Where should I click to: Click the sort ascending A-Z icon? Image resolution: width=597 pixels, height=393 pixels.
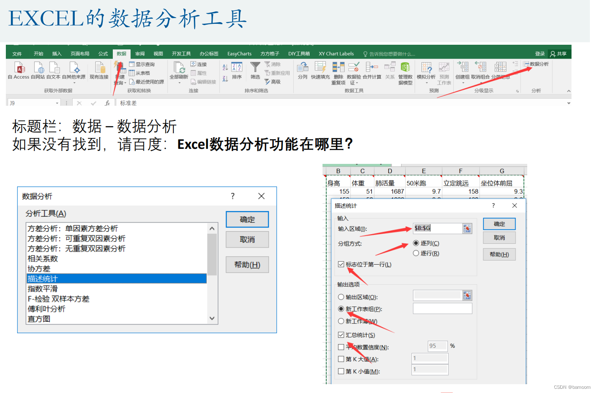pyautogui.click(x=225, y=67)
